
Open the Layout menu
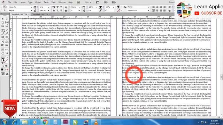coord(22,2)
